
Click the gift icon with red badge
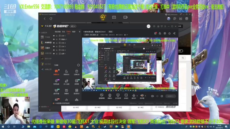click(x=155, y=33)
